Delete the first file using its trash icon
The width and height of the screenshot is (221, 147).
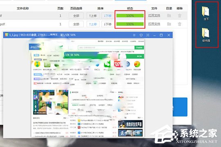pyautogui.click(x=179, y=16)
